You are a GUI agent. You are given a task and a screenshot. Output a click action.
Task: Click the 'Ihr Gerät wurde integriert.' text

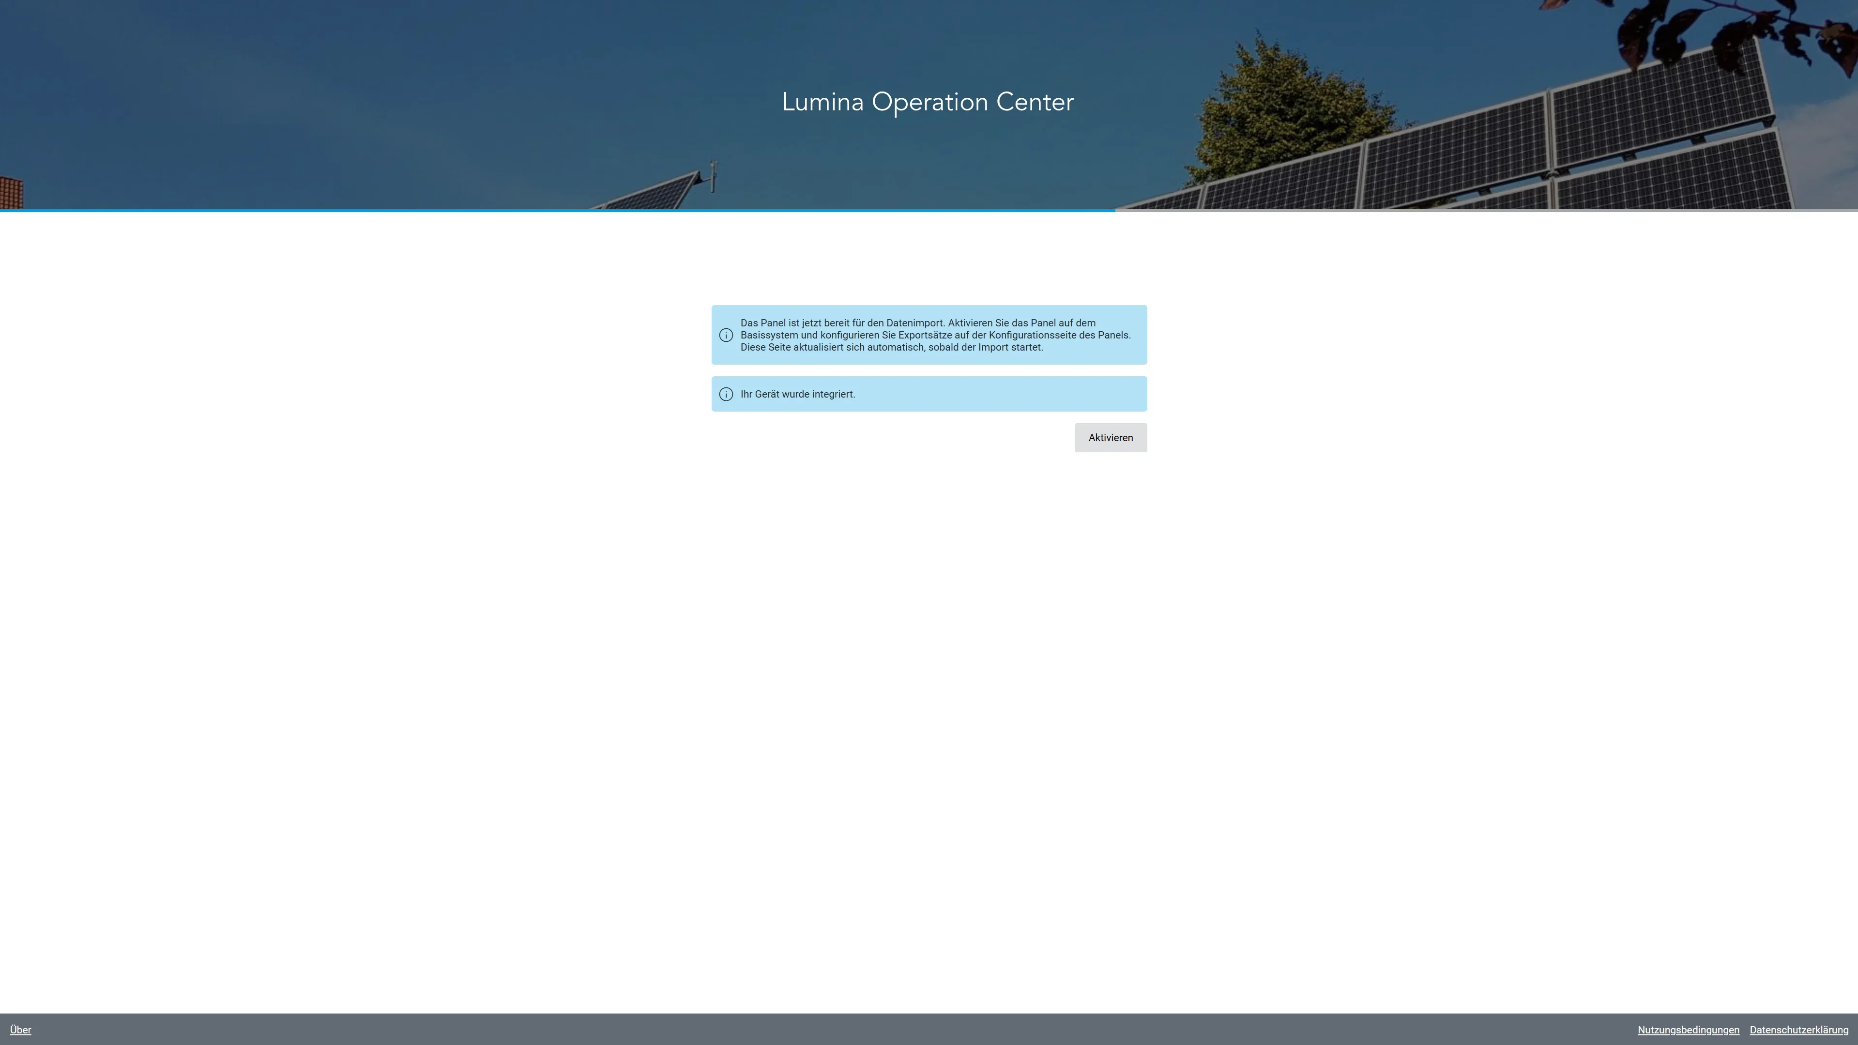point(798,394)
